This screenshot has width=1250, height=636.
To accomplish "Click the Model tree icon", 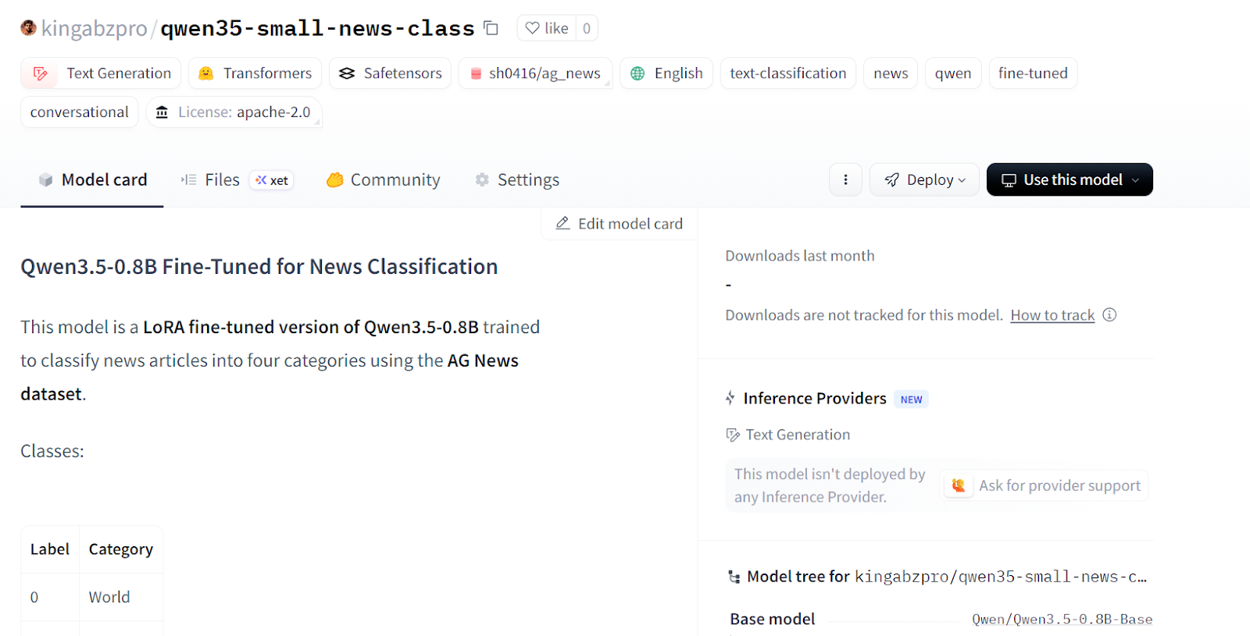I will pyautogui.click(x=734, y=577).
